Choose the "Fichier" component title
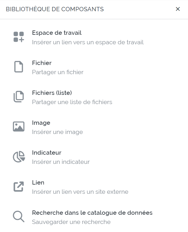The width and height of the screenshot is (188, 232). click(x=42, y=63)
